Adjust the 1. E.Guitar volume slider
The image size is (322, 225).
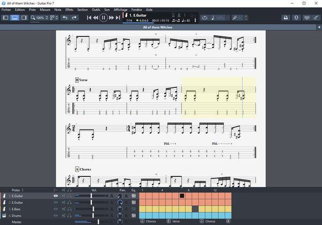coord(91,196)
